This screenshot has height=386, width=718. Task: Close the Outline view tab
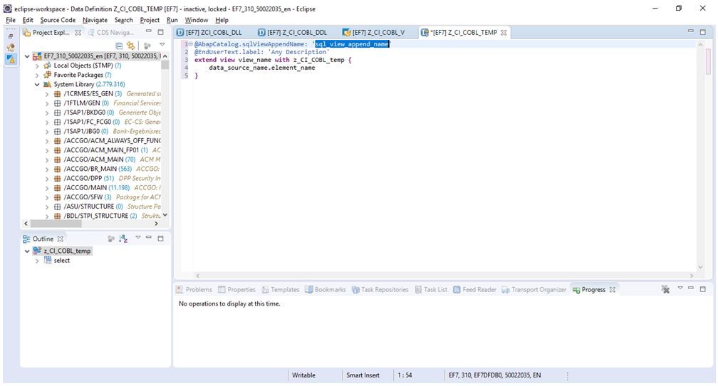click(x=60, y=239)
